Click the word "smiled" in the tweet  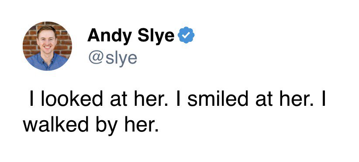pyautogui.click(x=218, y=99)
